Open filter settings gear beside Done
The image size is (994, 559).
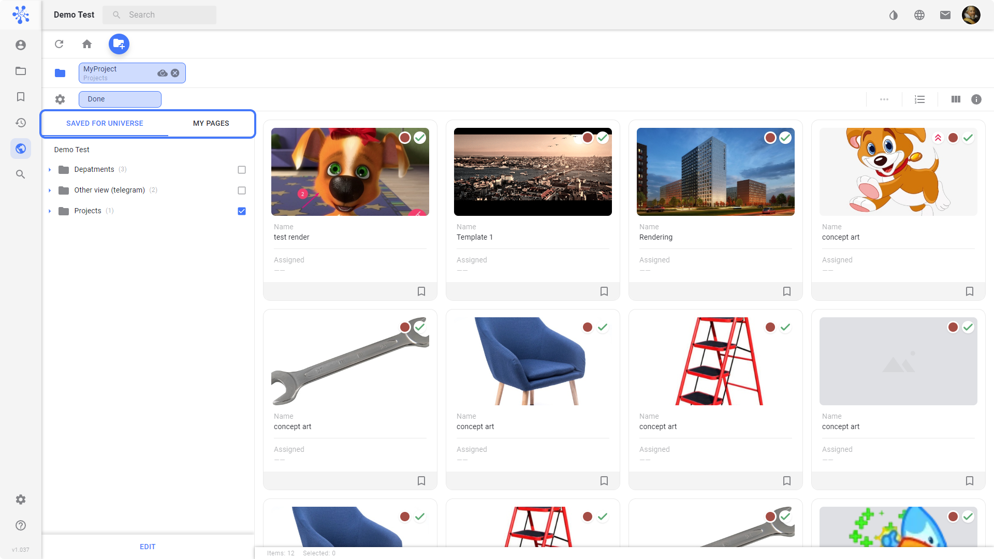point(60,99)
